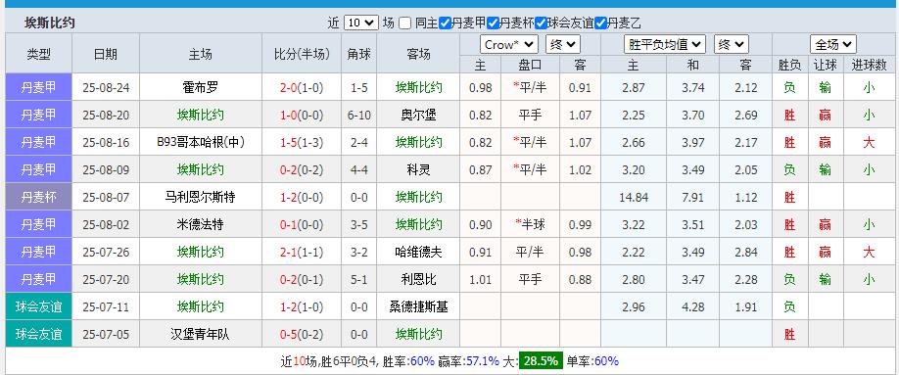Open the 1-5(1-3) score link
The image size is (899, 375).
[302, 142]
